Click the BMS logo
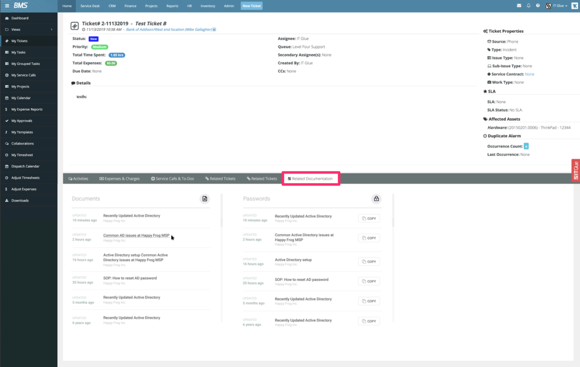 click(20, 6)
